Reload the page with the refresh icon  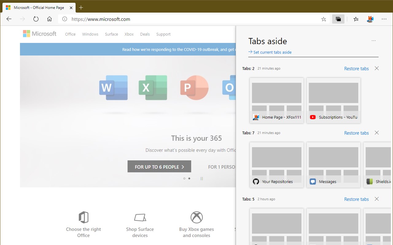pos(36,19)
